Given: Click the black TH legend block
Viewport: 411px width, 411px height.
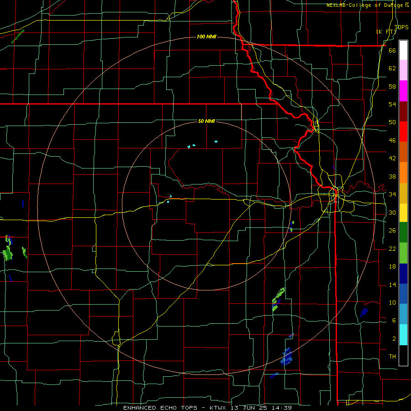Looking at the screenshot, I should point(403,355).
